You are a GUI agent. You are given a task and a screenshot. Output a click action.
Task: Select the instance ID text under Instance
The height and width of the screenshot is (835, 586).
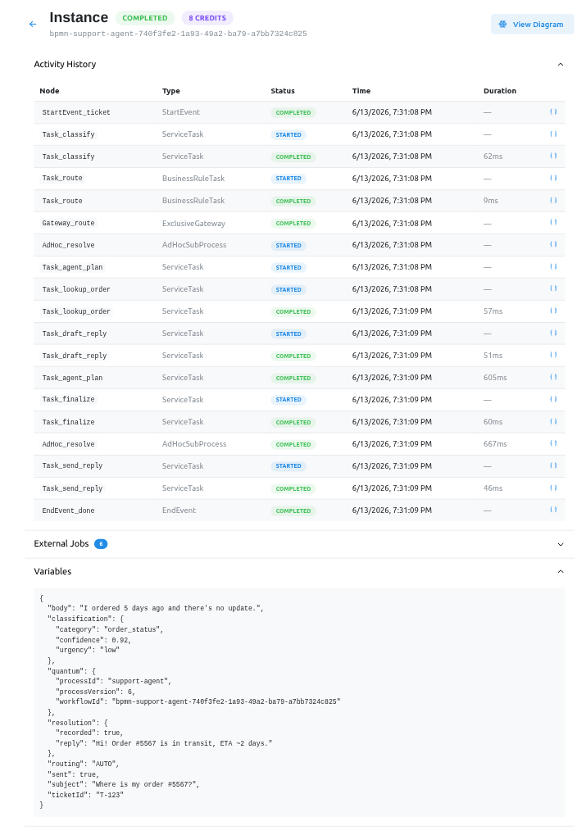pos(178,34)
